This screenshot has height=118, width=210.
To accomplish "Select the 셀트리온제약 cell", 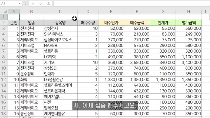I will [60, 91].
